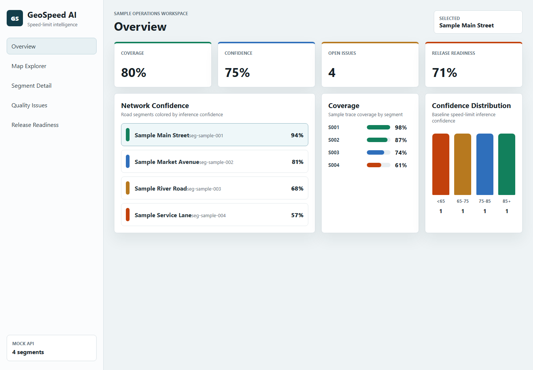Click the green marker beside Sample Main Street
Screen dimensions: 533x370
[x=128, y=135]
